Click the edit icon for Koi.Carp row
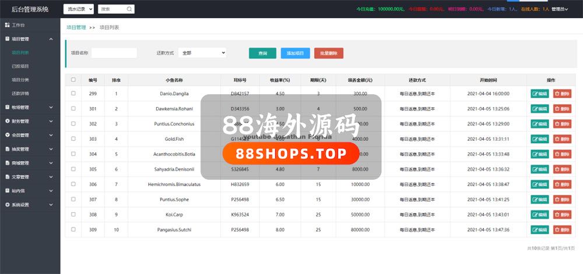The image size is (583, 274). click(535, 215)
